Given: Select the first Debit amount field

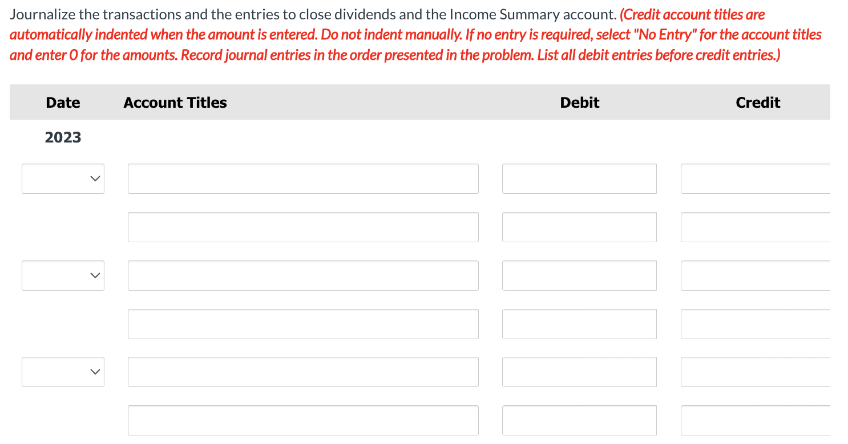Looking at the screenshot, I should point(579,178).
